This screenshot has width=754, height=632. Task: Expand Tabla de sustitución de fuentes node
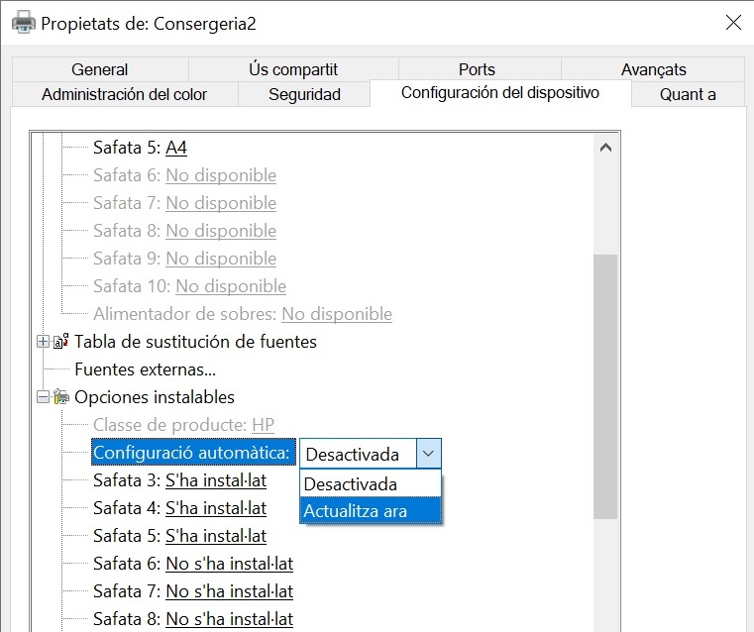[x=43, y=342]
